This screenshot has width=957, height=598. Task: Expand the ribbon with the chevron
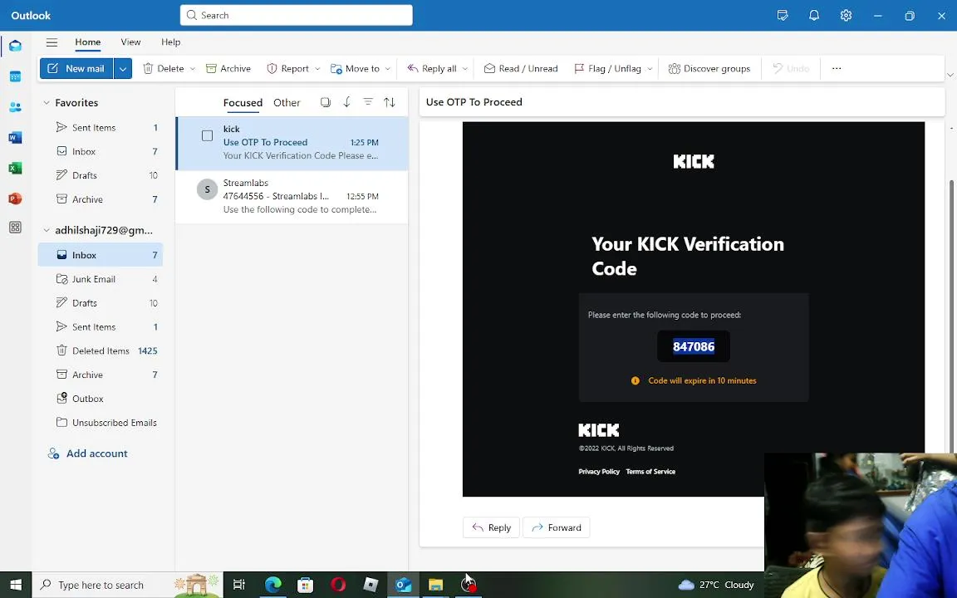coord(950,75)
